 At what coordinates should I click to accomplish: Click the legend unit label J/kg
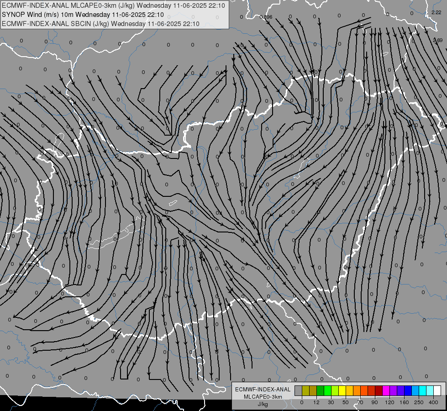pyautogui.click(x=263, y=404)
